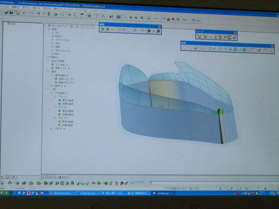Click Microsoft Excel taskbar button

(61, 193)
